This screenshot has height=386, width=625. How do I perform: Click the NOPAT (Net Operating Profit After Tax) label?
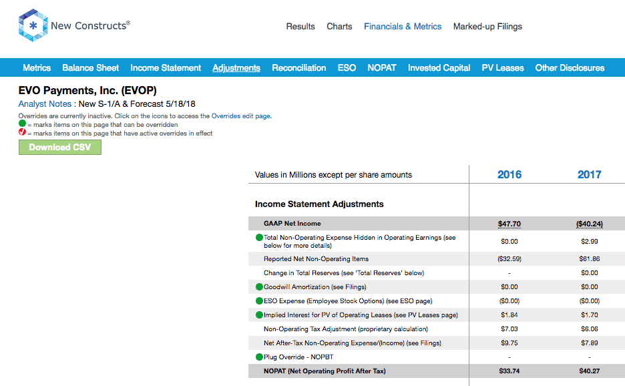pos(325,371)
